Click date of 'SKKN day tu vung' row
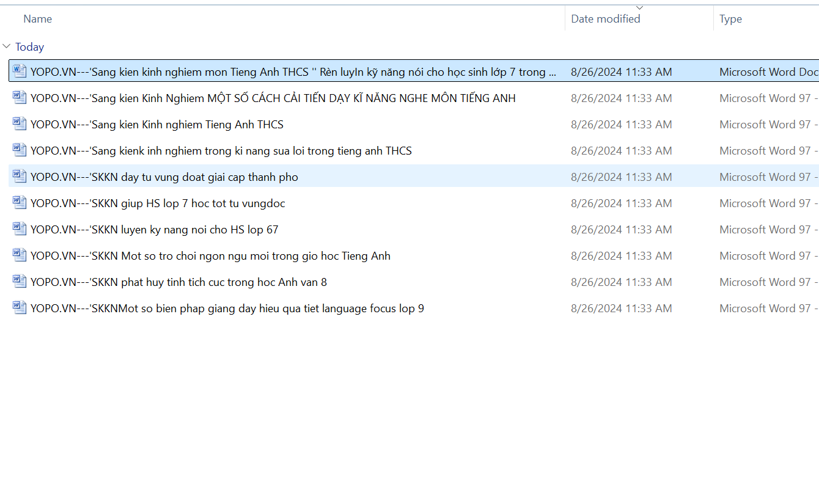The width and height of the screenshot is (819, 490). (622, 177)
